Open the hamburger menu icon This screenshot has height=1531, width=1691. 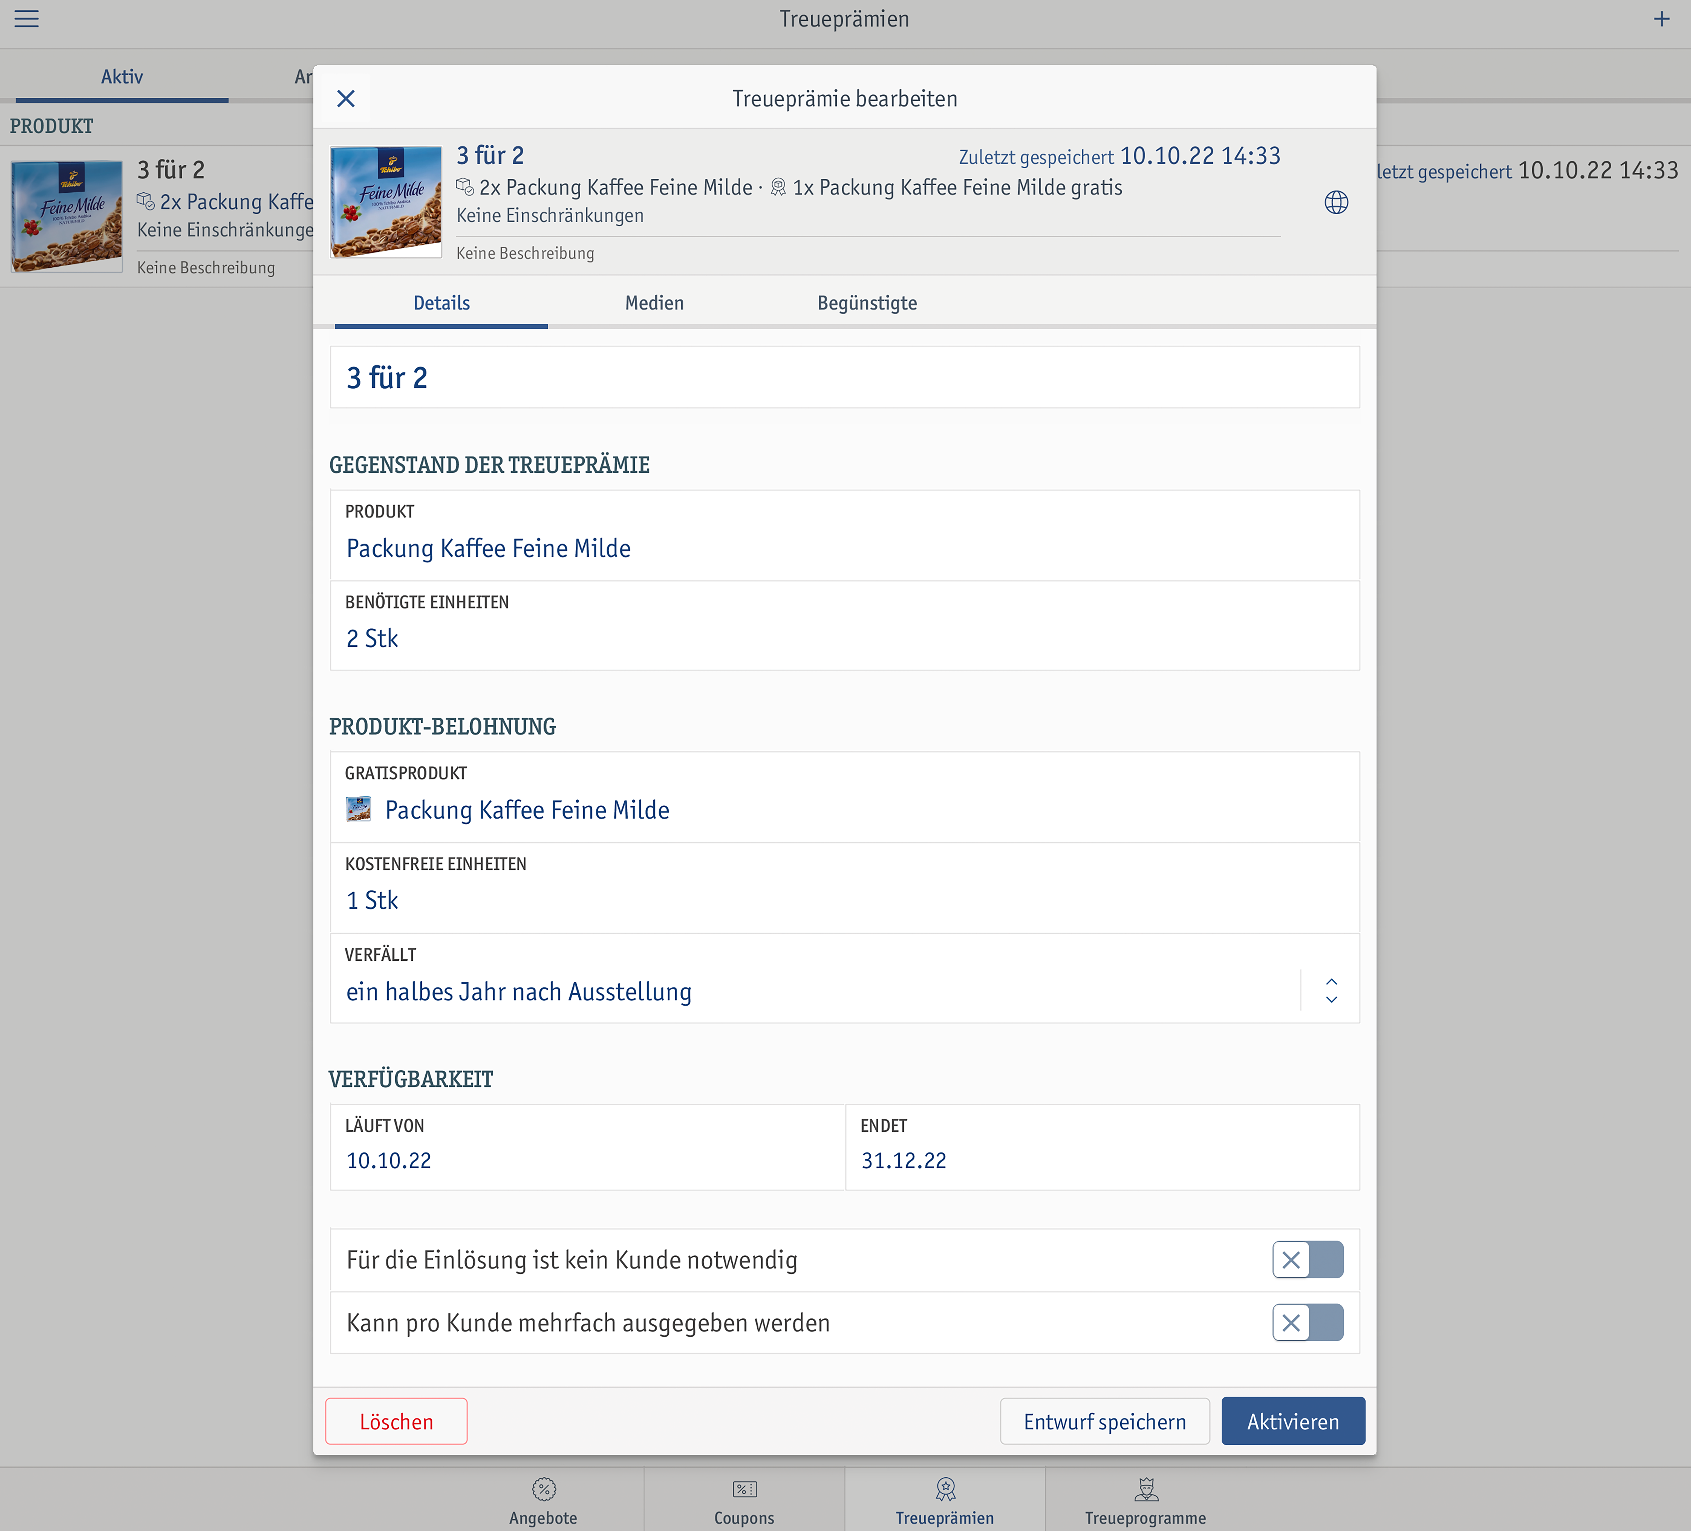pos(27,19)
